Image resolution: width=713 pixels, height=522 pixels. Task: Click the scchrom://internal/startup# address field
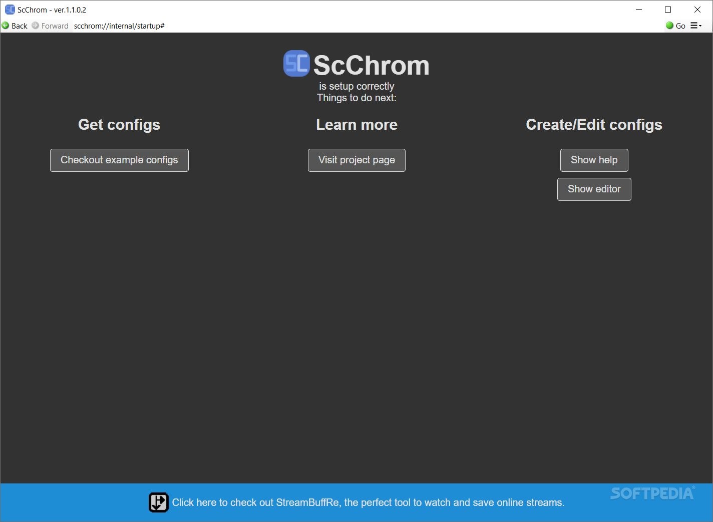pyautogui.click(x=368, y=26)
